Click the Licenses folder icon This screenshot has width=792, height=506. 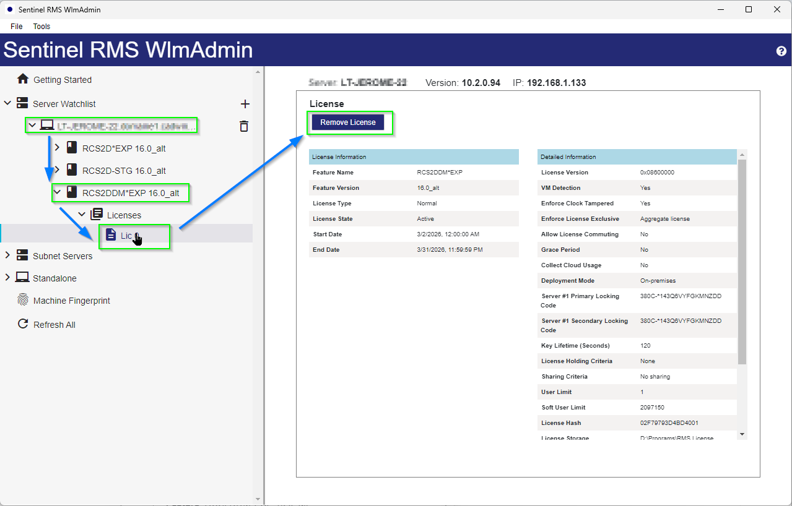(x=96, y=215)
